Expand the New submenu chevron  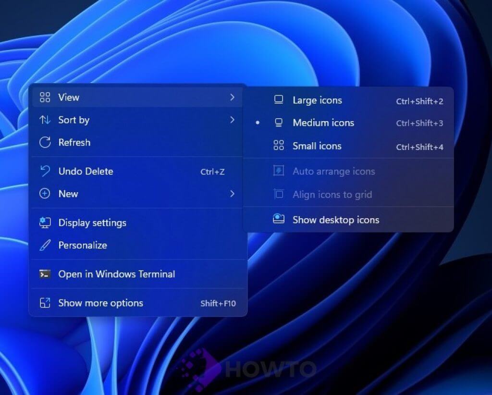click(232, 194)
